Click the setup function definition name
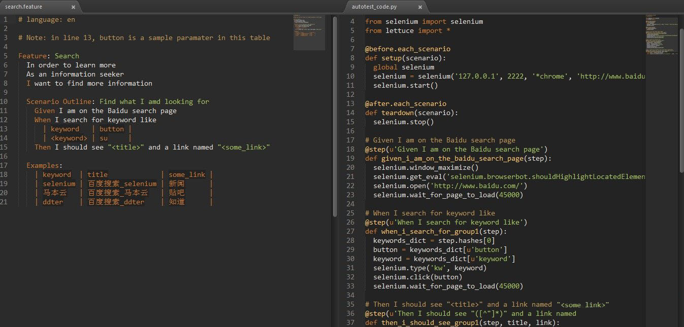This screenshot has height=327, width=684. [391, 58]
